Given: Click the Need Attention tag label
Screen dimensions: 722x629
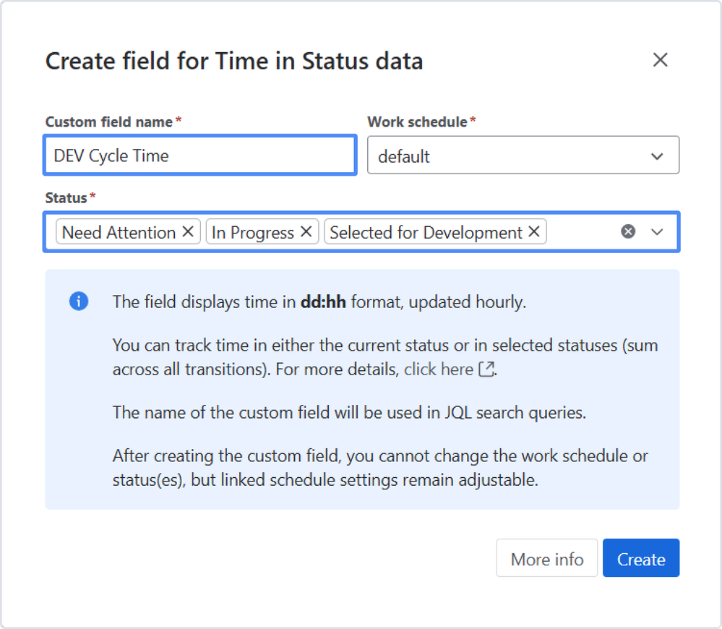Looking at the screenshot, I should point(119,232).
